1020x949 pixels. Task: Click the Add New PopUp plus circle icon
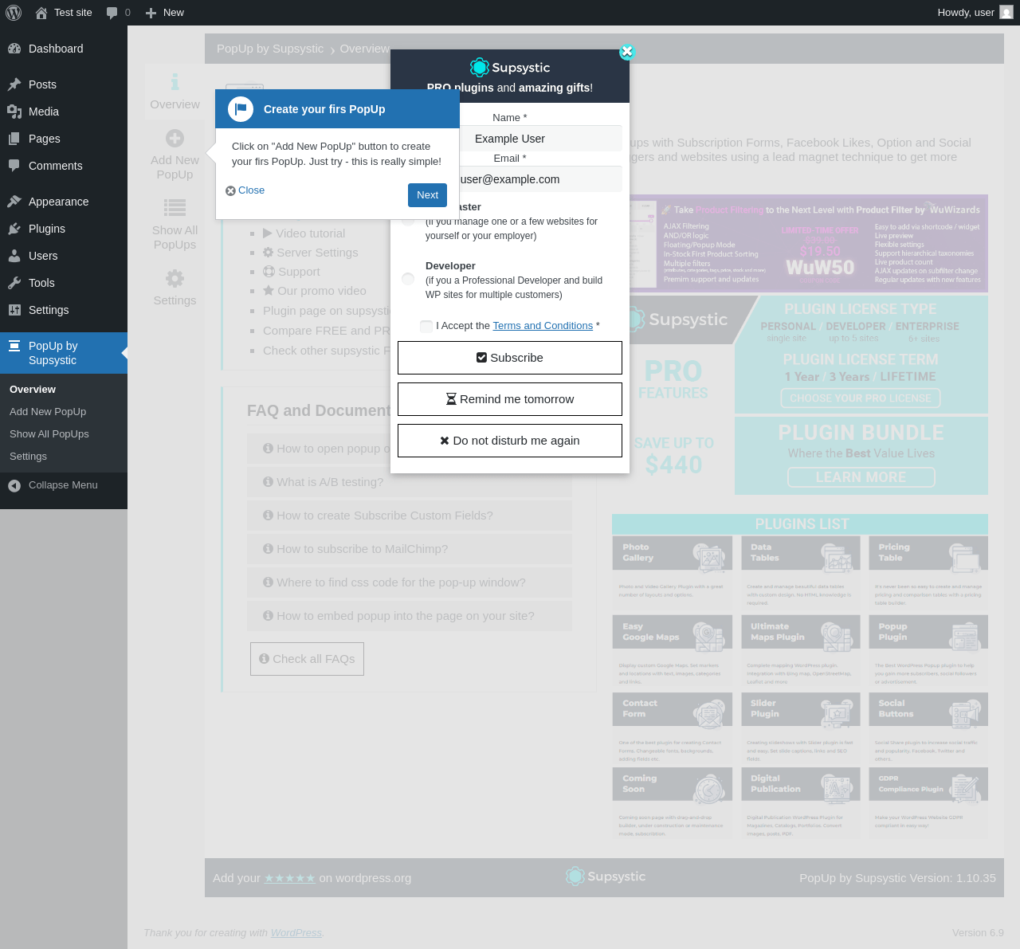[175, 138]
